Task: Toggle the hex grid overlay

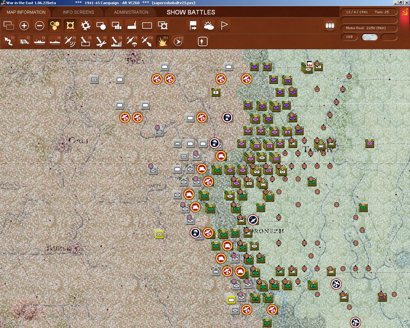Action: coord(55,25)
